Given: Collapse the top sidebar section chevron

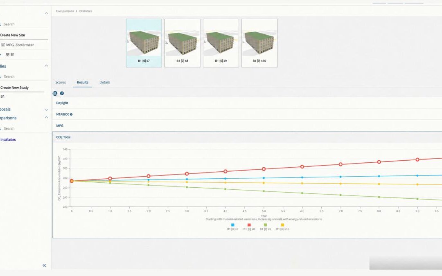Looking at the screenshot, I should 46,13.
